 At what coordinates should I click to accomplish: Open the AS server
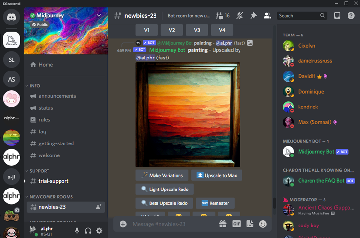click(11, 79)
